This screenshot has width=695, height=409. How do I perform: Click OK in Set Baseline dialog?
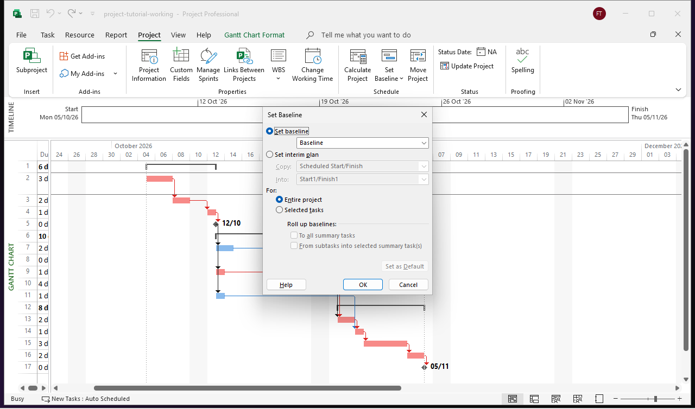coord(363,285)
